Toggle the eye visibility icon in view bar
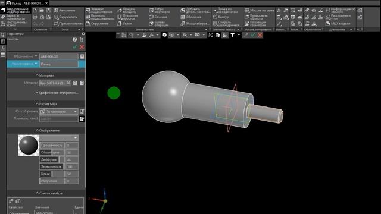The image size is (381, 214). 185,35
